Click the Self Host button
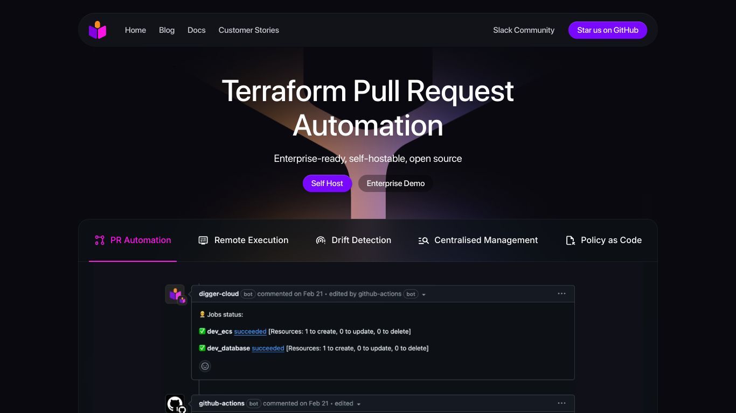The height and width of the screenshot is (413, 736). [327, 183]
